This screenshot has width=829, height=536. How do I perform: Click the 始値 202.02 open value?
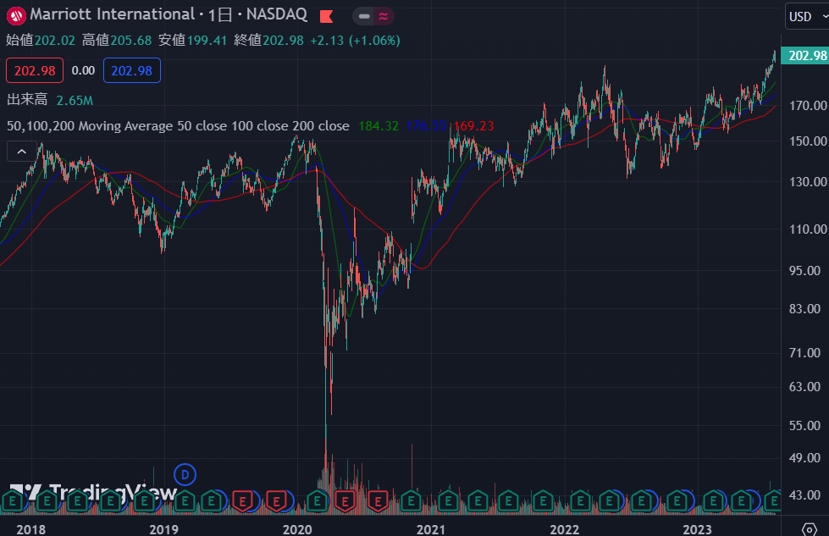41,40
